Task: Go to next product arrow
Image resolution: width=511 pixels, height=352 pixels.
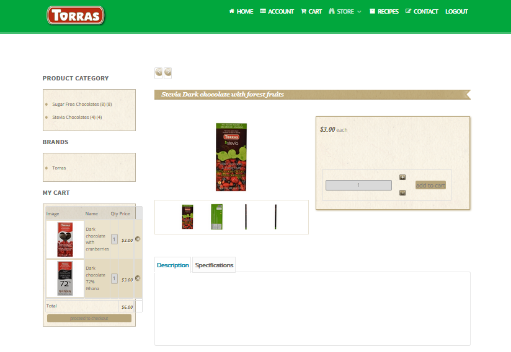Action: [x=168, y=72]
